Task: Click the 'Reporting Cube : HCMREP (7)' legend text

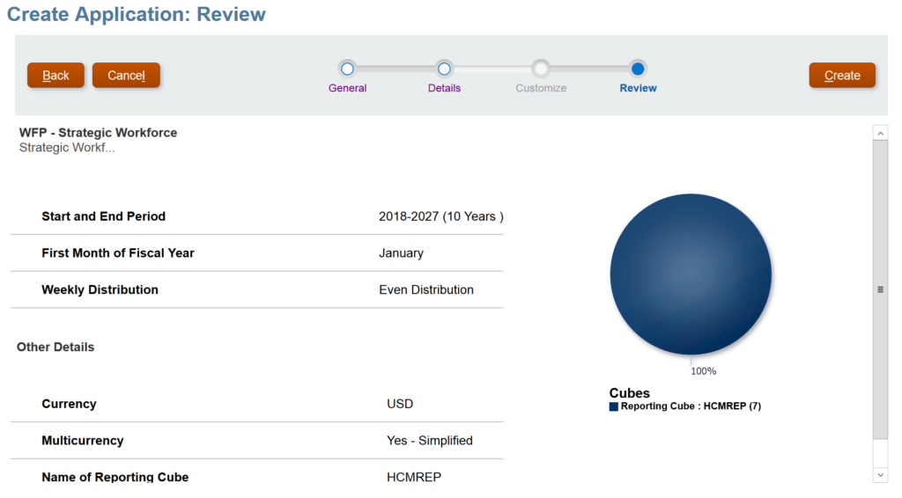Action: point(691,406)
